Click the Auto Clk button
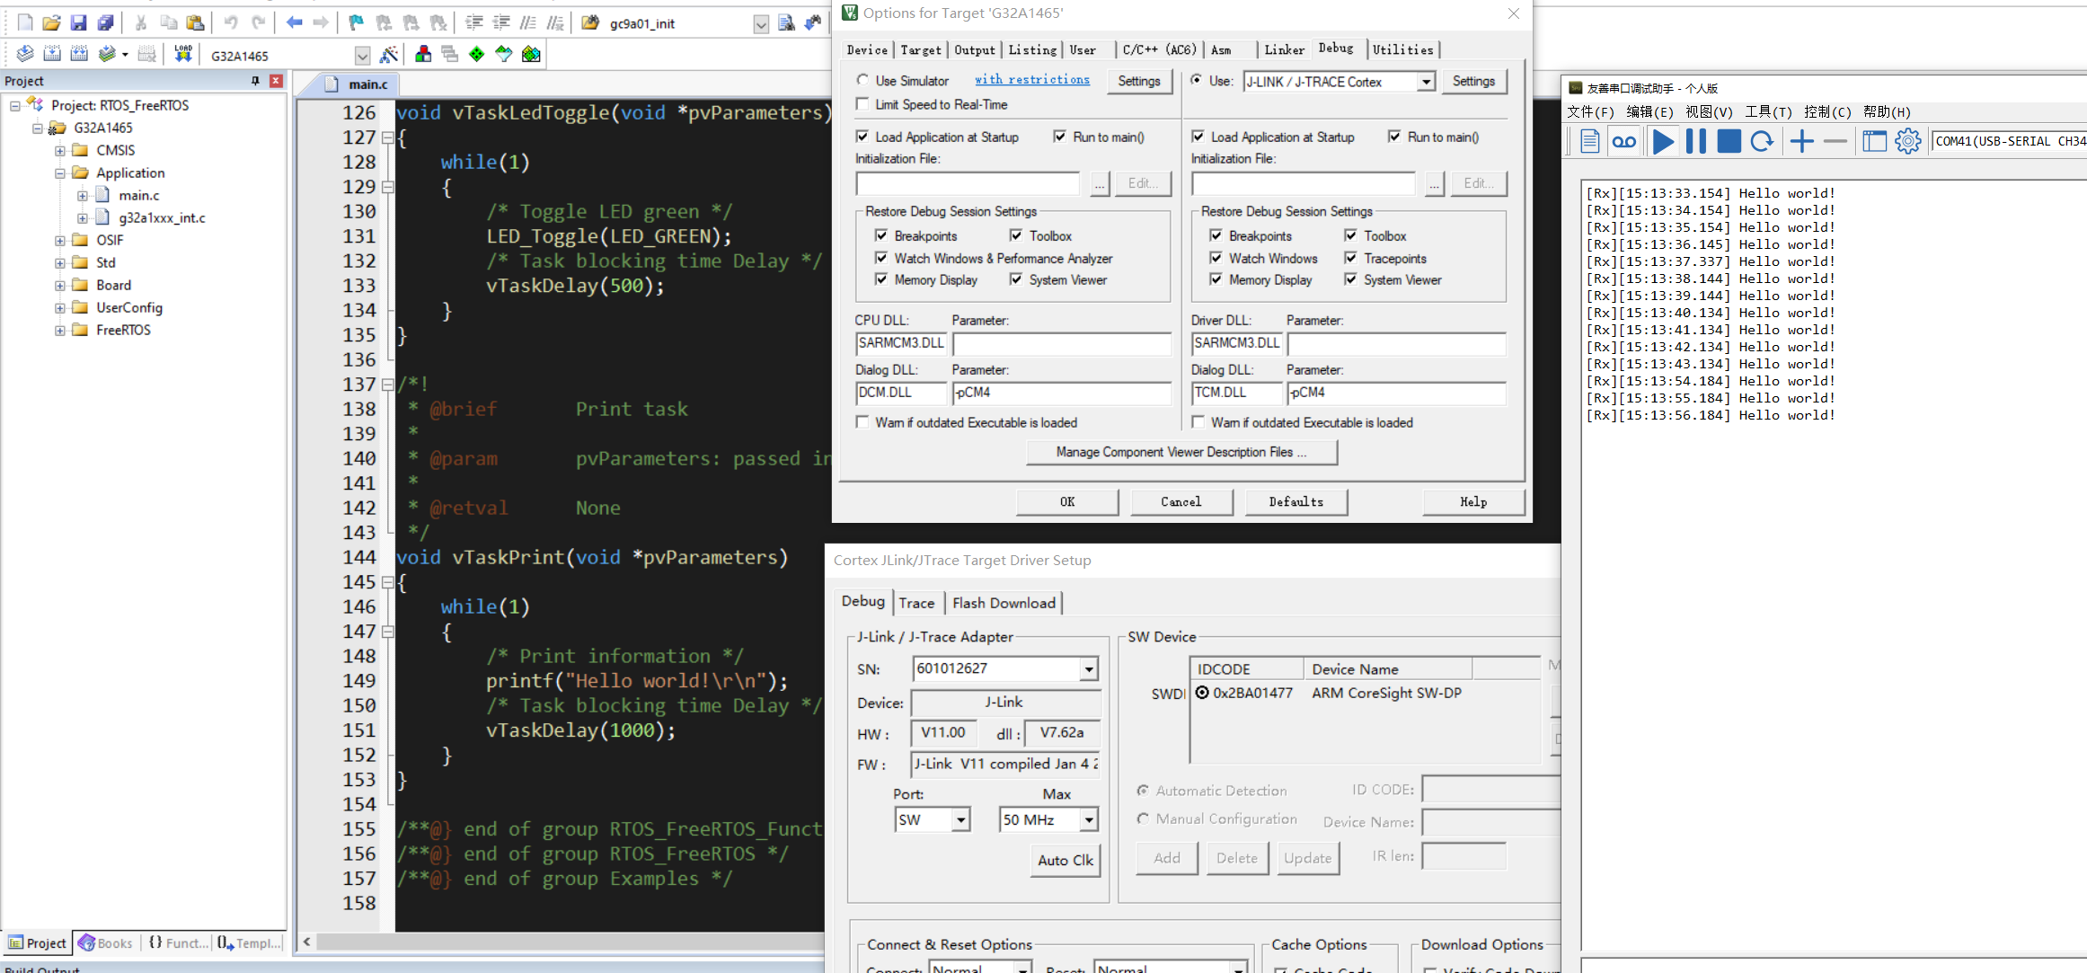Screen dimensions: 2087x973 1066,861
